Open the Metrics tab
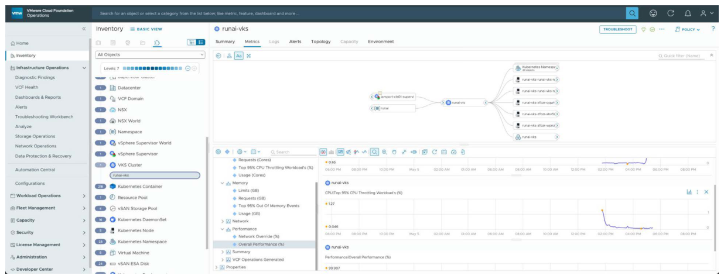 tap(252, 42)
